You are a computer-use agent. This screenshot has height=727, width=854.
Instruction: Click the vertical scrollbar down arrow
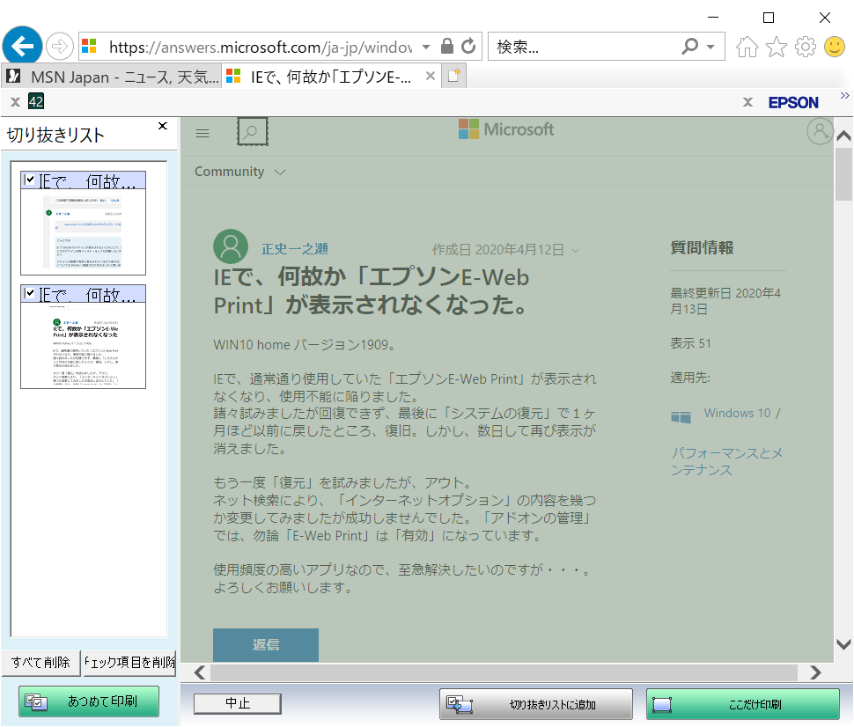[843, 645]
